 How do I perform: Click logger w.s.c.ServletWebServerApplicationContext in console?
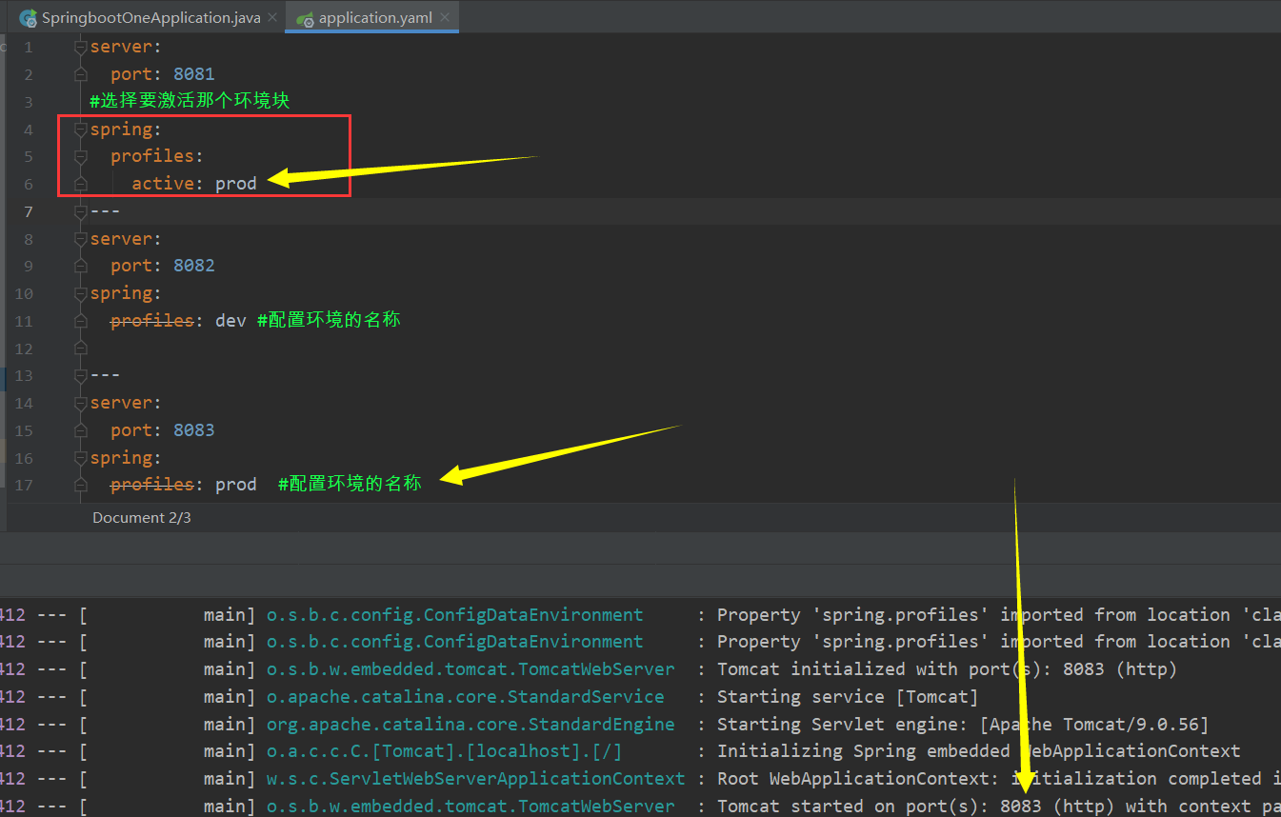[475, 779]
